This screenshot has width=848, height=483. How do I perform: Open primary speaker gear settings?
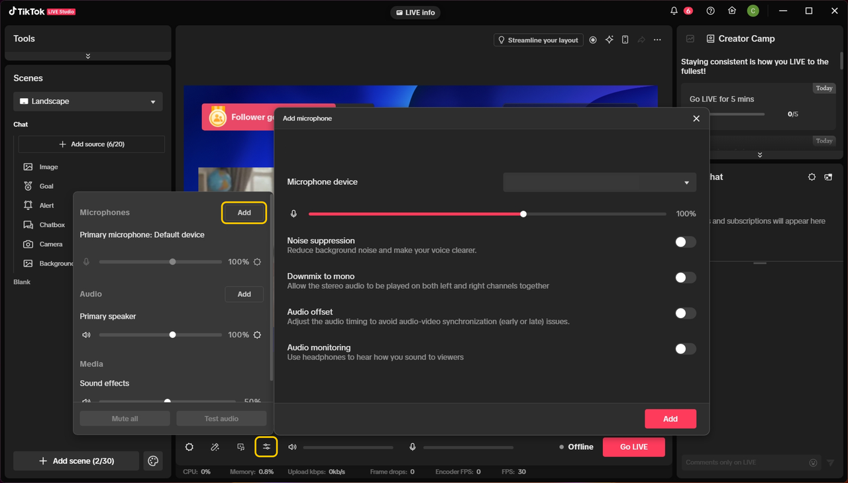point(257,335)
